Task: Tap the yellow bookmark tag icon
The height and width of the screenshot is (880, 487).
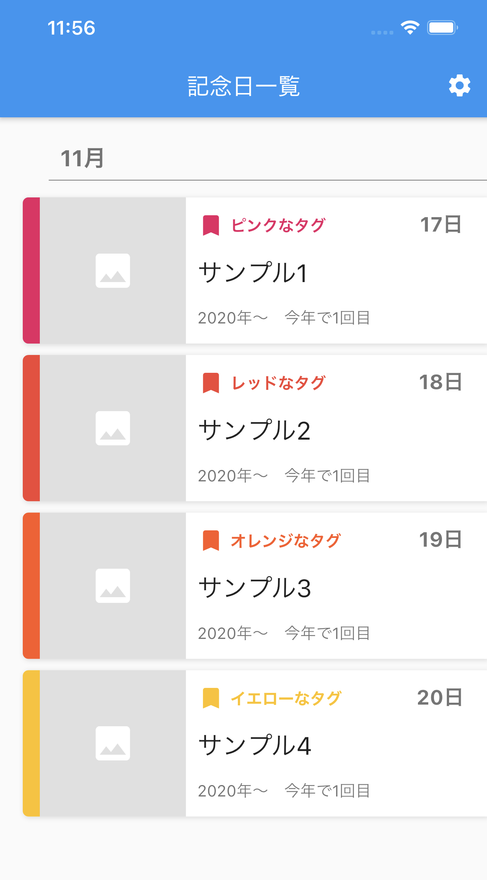Action: (x=211, y=698)
